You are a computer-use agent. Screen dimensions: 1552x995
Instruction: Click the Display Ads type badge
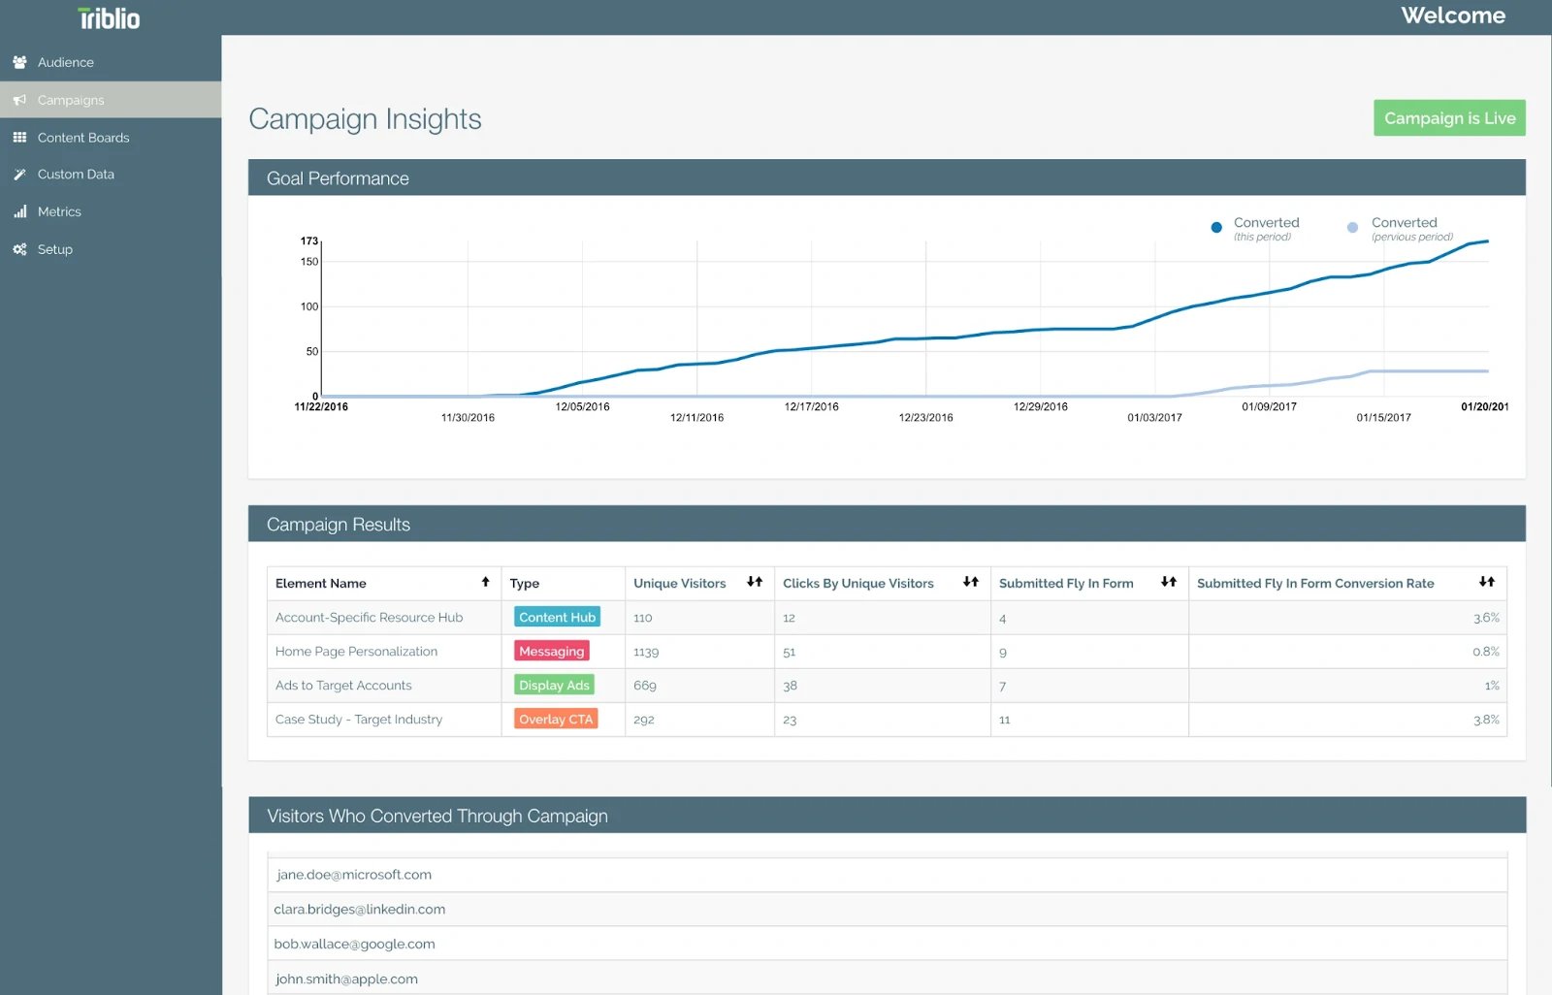click(554, 685)
